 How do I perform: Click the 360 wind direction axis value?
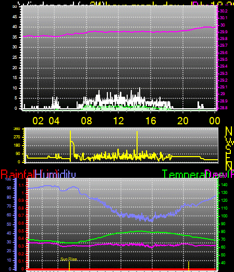click(x=17, y=128)
